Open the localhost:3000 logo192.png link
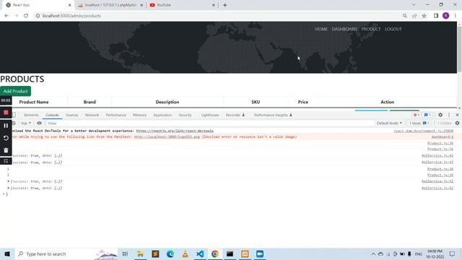Screen dimensions: 462x260 [x=167, y=136]
